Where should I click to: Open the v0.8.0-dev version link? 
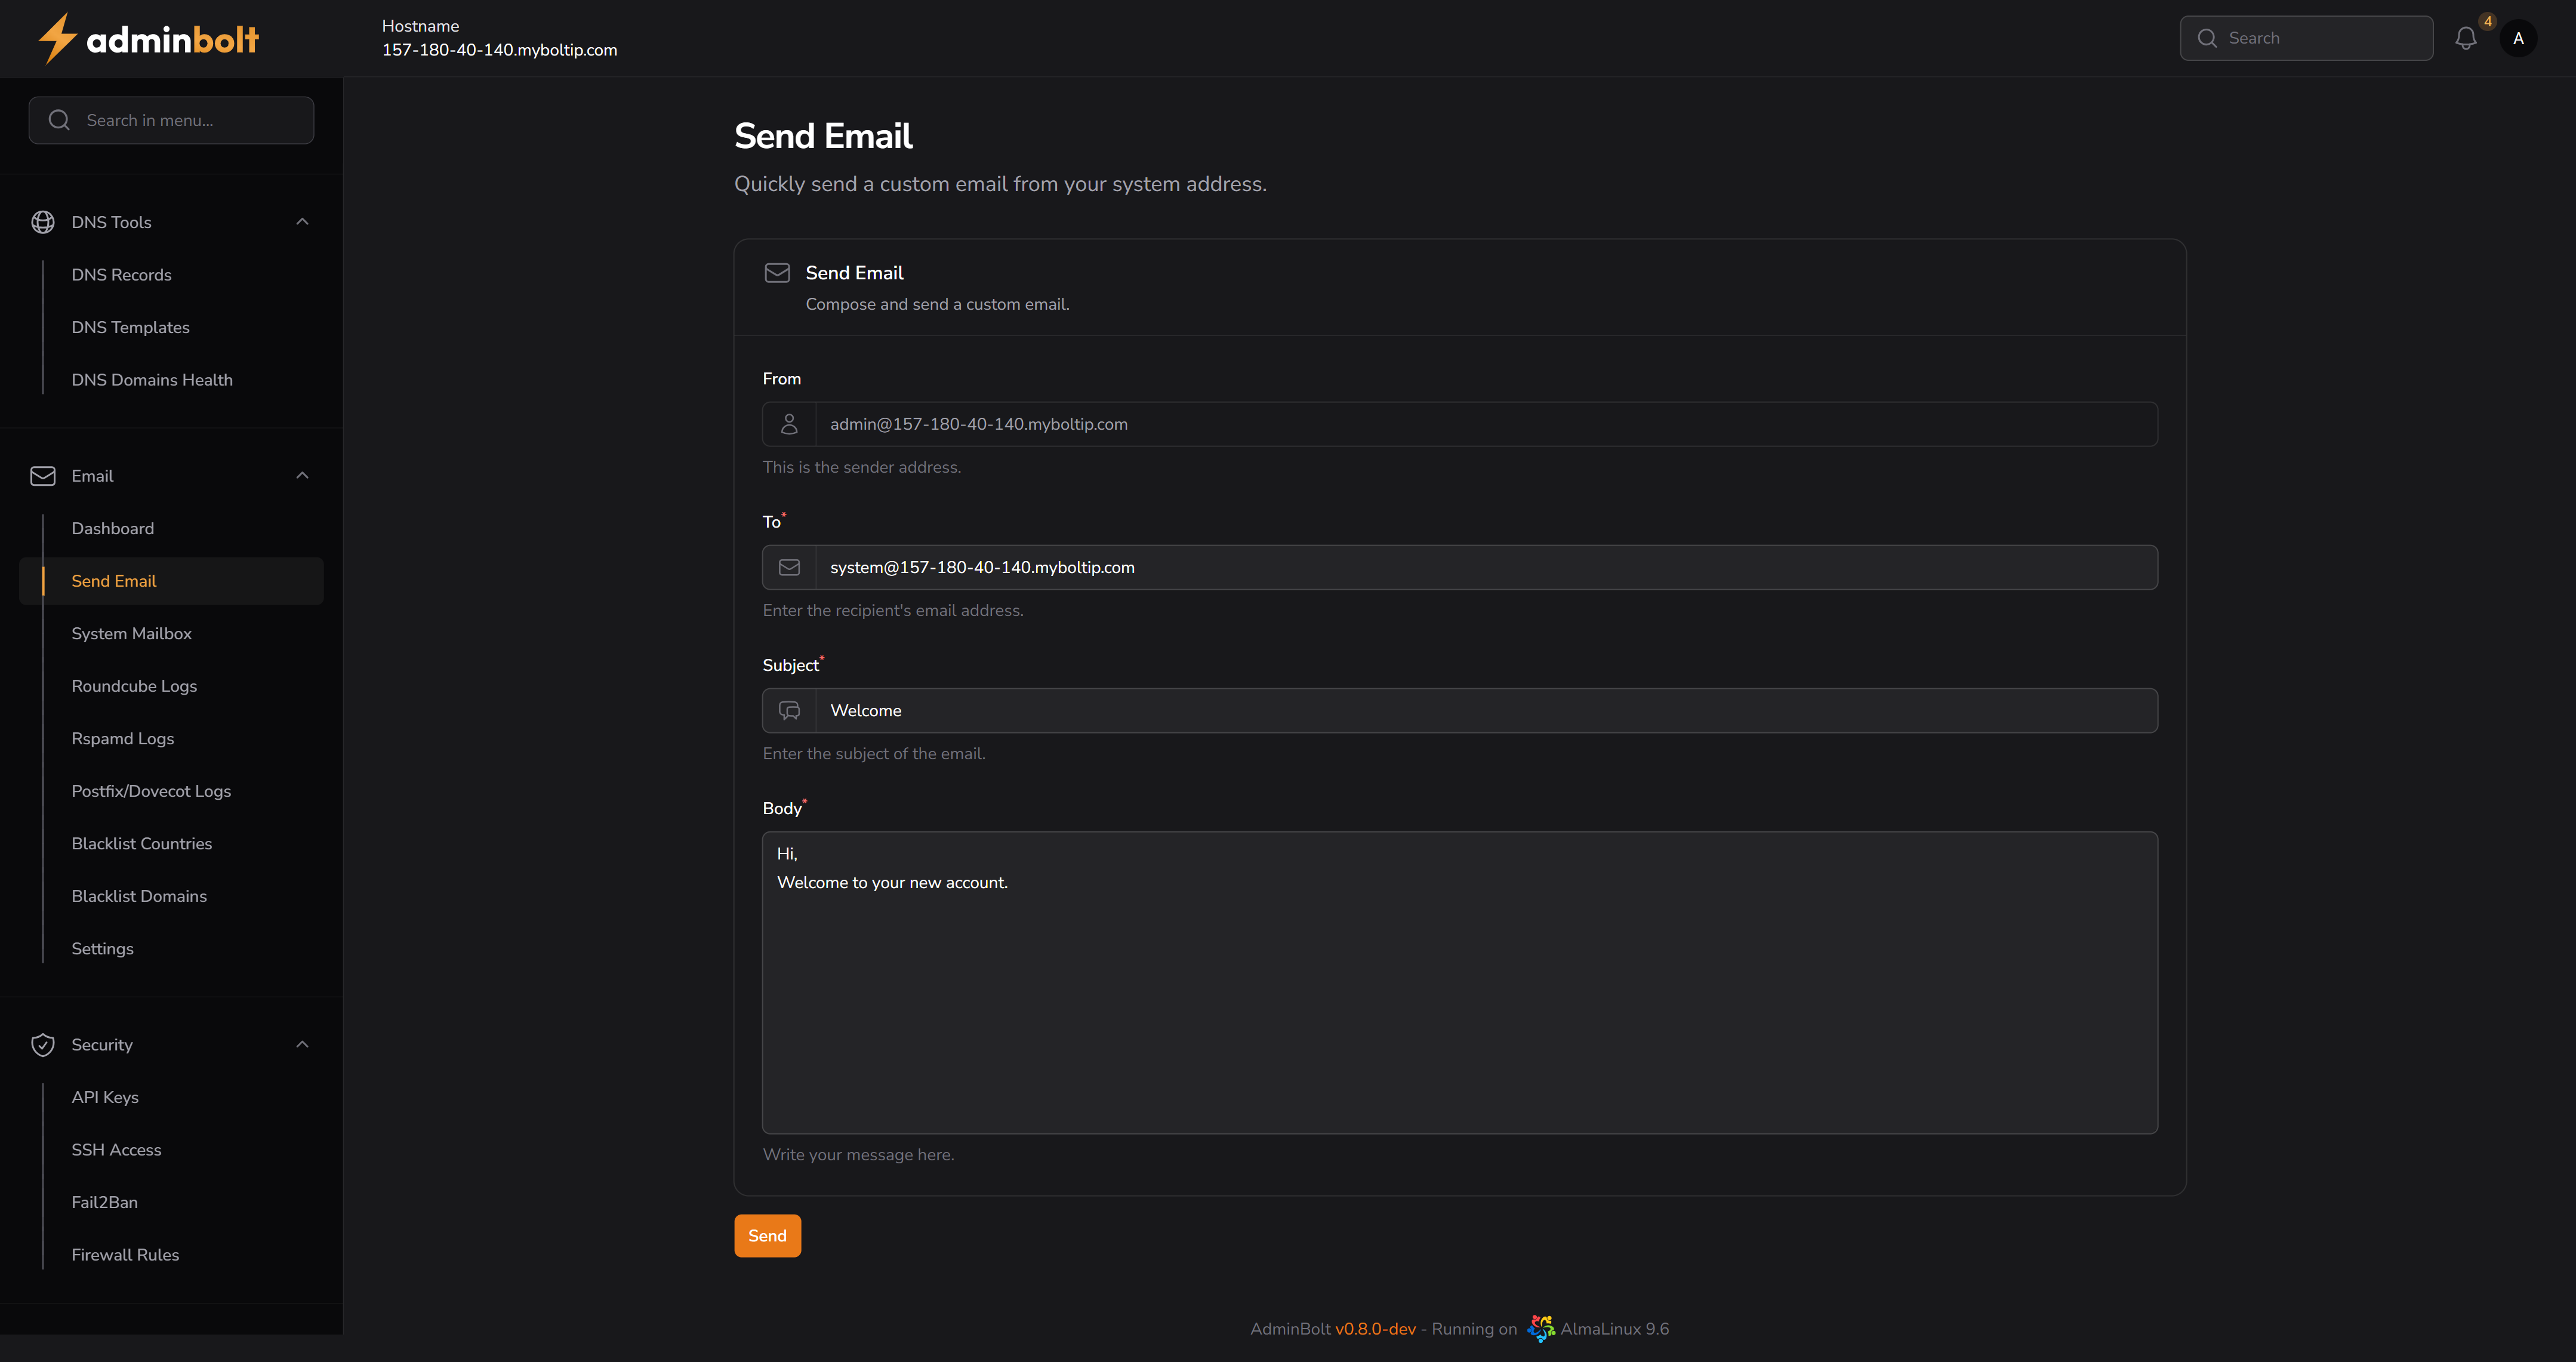tap(1376, 1328)
